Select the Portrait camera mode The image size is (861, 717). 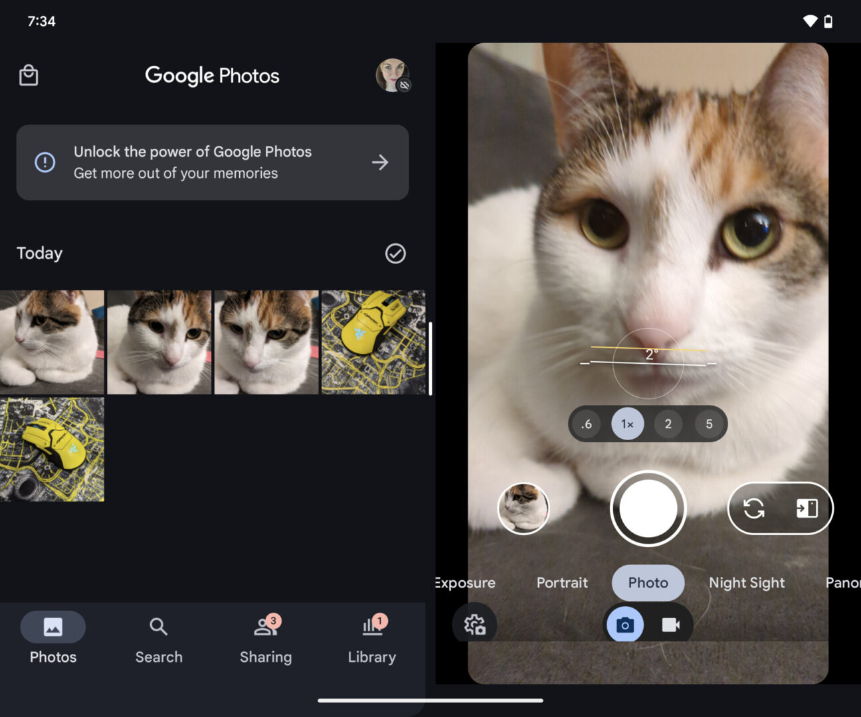coord(562,583)
